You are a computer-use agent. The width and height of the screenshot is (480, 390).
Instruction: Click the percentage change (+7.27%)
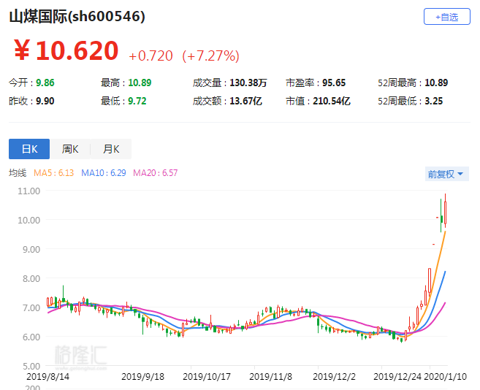pos(210,56)
